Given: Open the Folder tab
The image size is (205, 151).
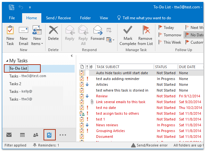Looking at the screenshot, I should [x=86, y=18].
